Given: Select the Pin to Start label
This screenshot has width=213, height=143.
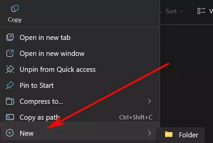Looking at the screenshot, I should tap(37, 85).
